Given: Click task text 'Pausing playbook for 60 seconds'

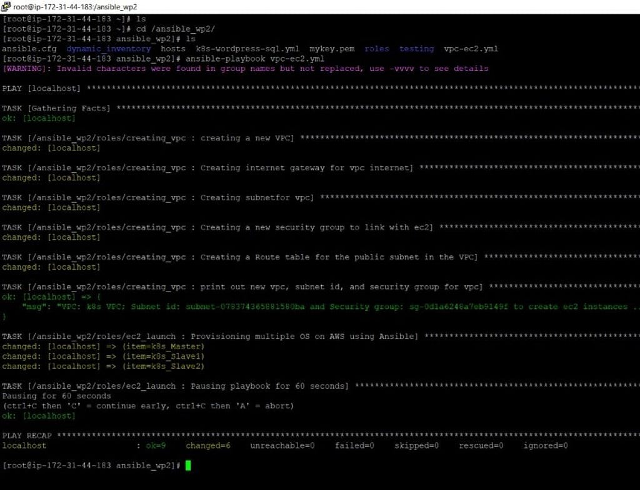Looking at the screenshot, I should [x=267, y=386].
